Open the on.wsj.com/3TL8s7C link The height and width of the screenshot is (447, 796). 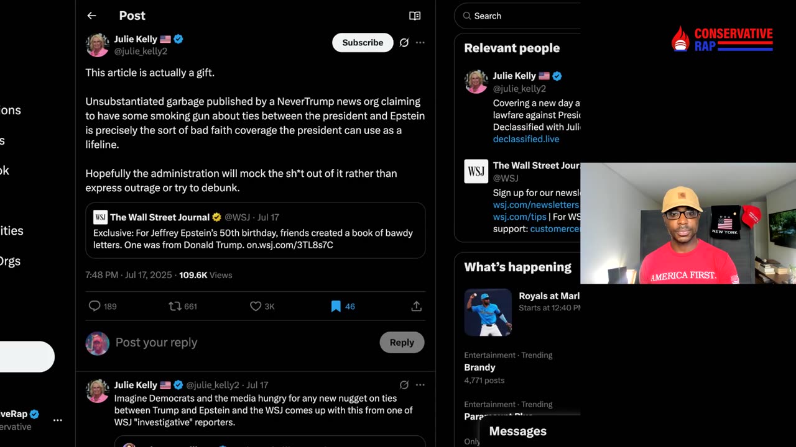pyautogui.click(x=290, y=245)
